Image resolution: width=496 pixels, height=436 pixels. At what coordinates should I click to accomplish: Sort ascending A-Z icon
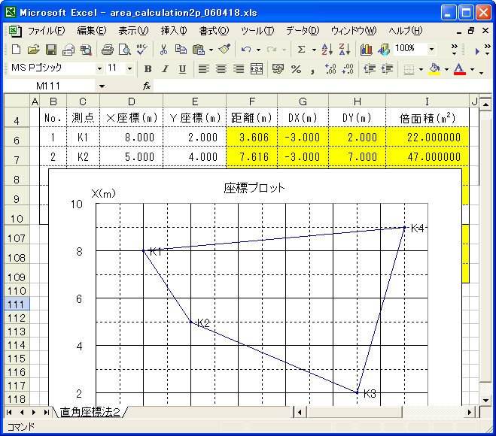[x=327, y=50]
